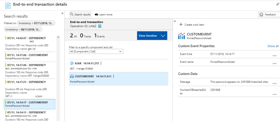Expand the details panel using double chevron
280x129 pixels.
coord(175,21)
